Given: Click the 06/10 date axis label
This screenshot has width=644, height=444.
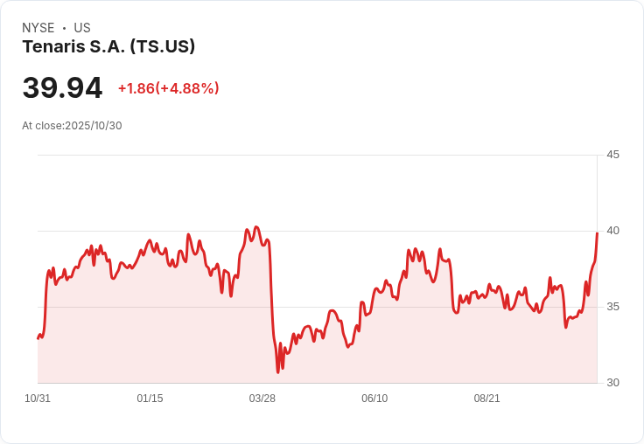Looking at the screenshot, I should pos(374,399).
